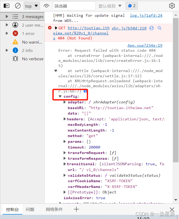Expand the GET 404 error message triangle
Screen dimensions: 179x219
pos(56,28)
